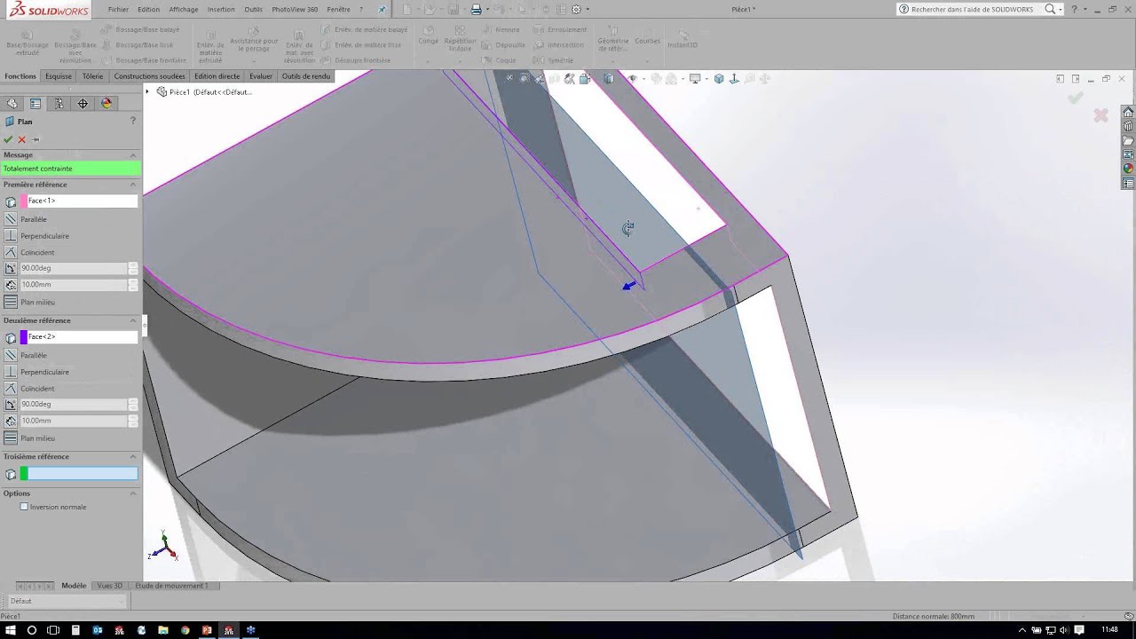This screenshot has width=1136, height=639.
Task: Collapse the Troisième référence section
Action: pos(133,456)
